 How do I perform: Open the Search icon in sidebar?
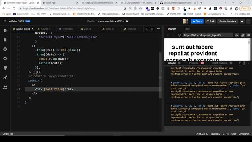click(5, 49)
